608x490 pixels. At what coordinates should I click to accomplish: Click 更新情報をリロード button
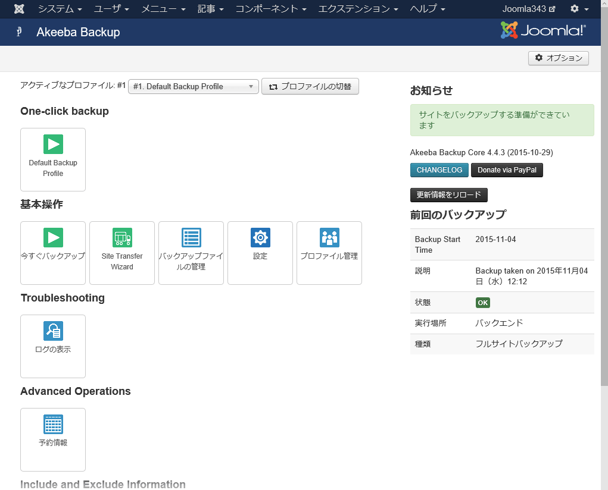(x=448, y=195)
